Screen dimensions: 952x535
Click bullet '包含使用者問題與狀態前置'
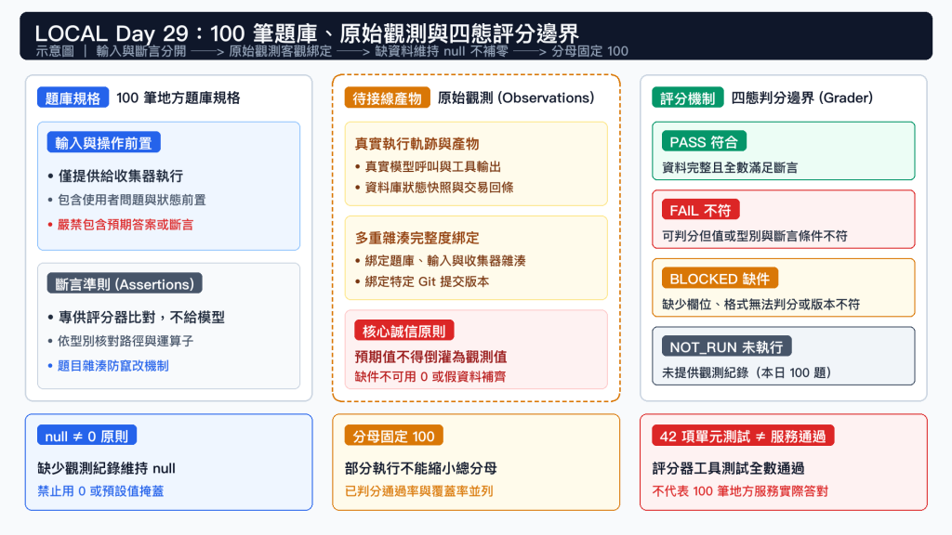[131, 201]
